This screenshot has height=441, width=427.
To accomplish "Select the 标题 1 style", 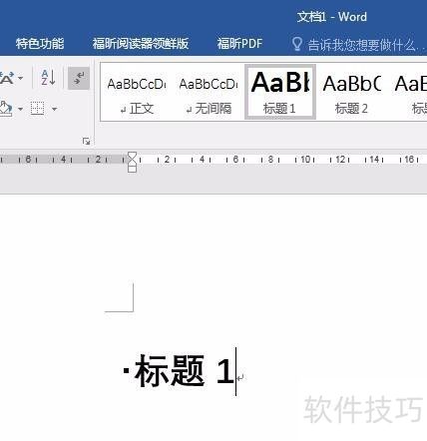I will click(280, 92).
